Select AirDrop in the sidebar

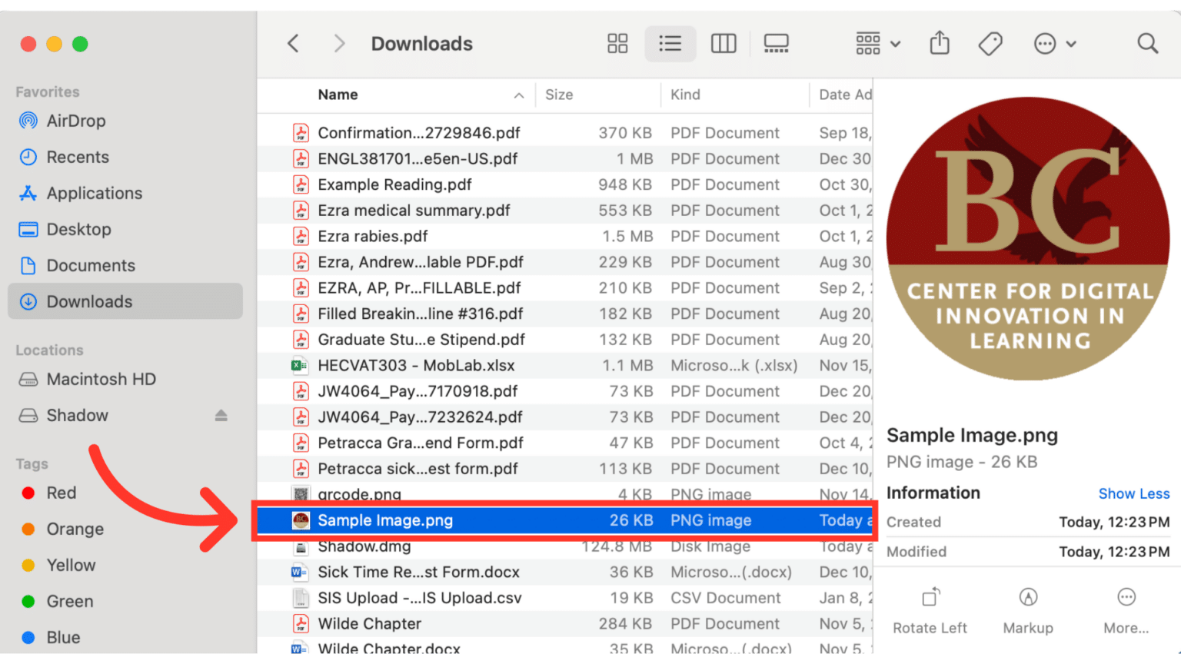(76, 121)
